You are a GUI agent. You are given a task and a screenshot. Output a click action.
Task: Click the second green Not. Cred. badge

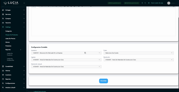pos(132,3)
